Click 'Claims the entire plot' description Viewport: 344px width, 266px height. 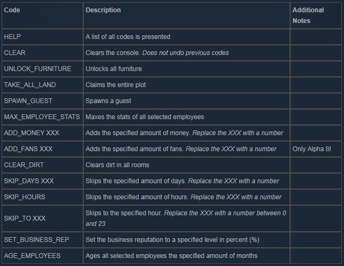tap(116, 85)
